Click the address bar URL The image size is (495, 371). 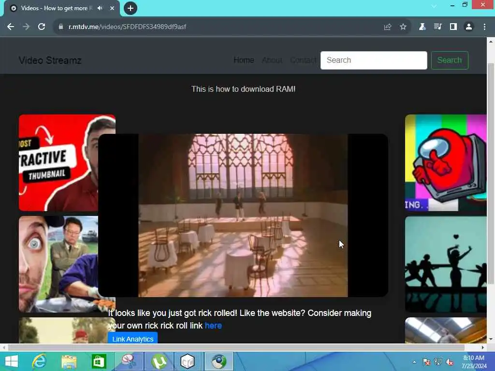[127, 27]
